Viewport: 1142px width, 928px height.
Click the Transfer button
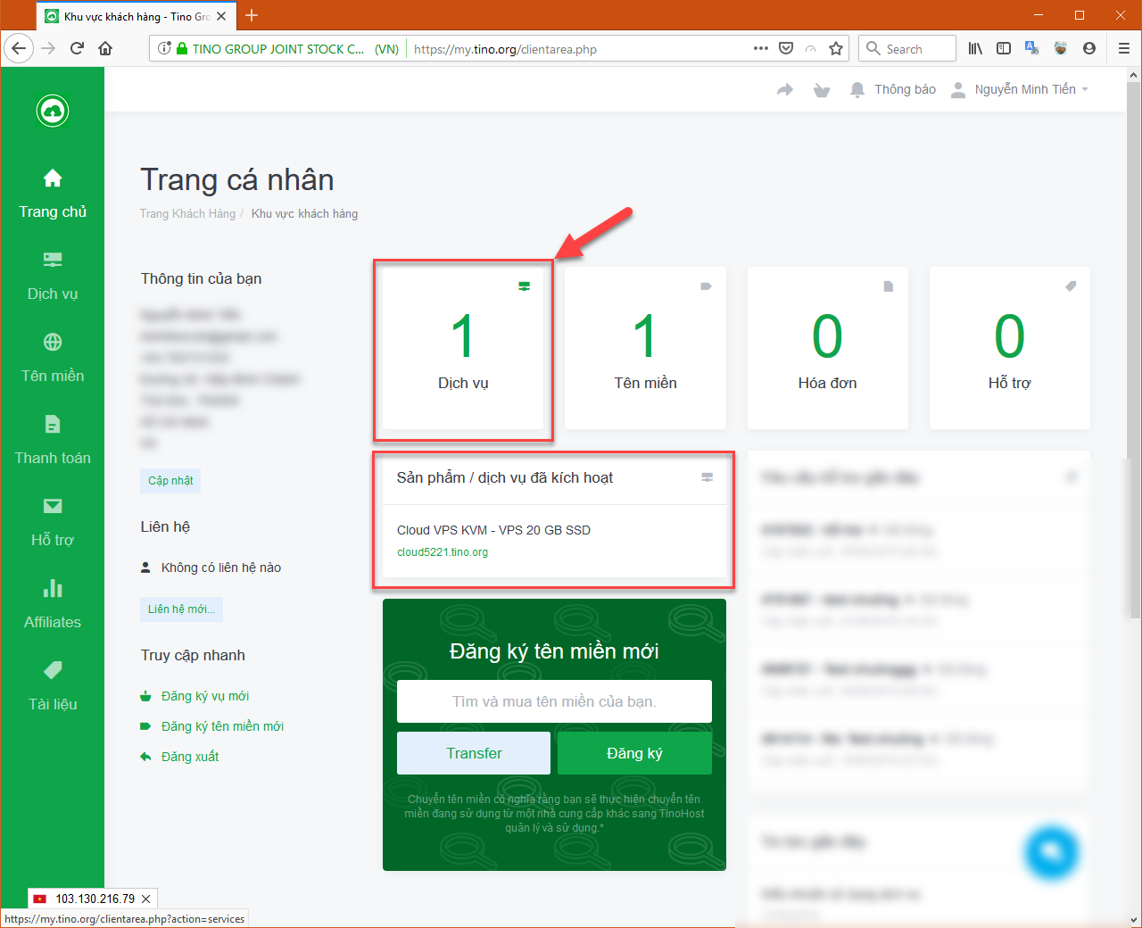tap(474, 752)
